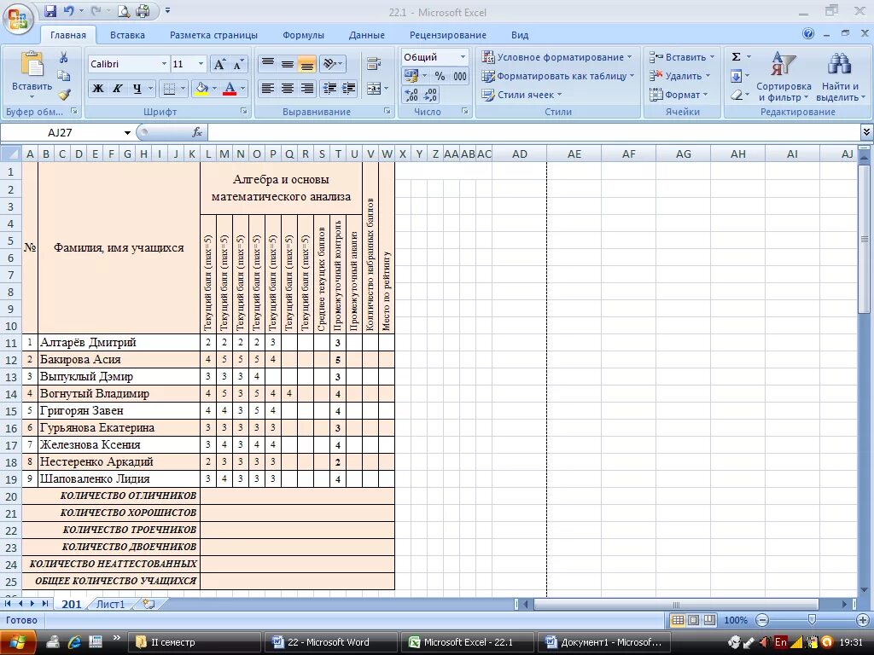The image size is (874, 655).
Task: Toggle wrap text in cells
Action: (x=374, y=63)
